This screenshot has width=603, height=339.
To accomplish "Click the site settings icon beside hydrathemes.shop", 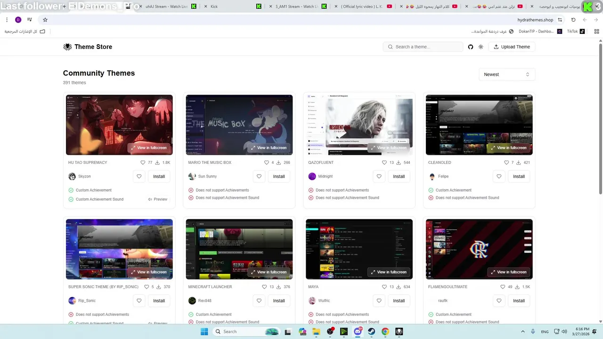I will (560, 20).
